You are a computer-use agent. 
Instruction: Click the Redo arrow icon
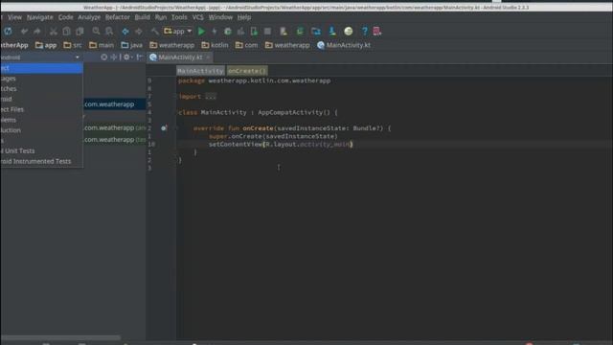[37, 32]
